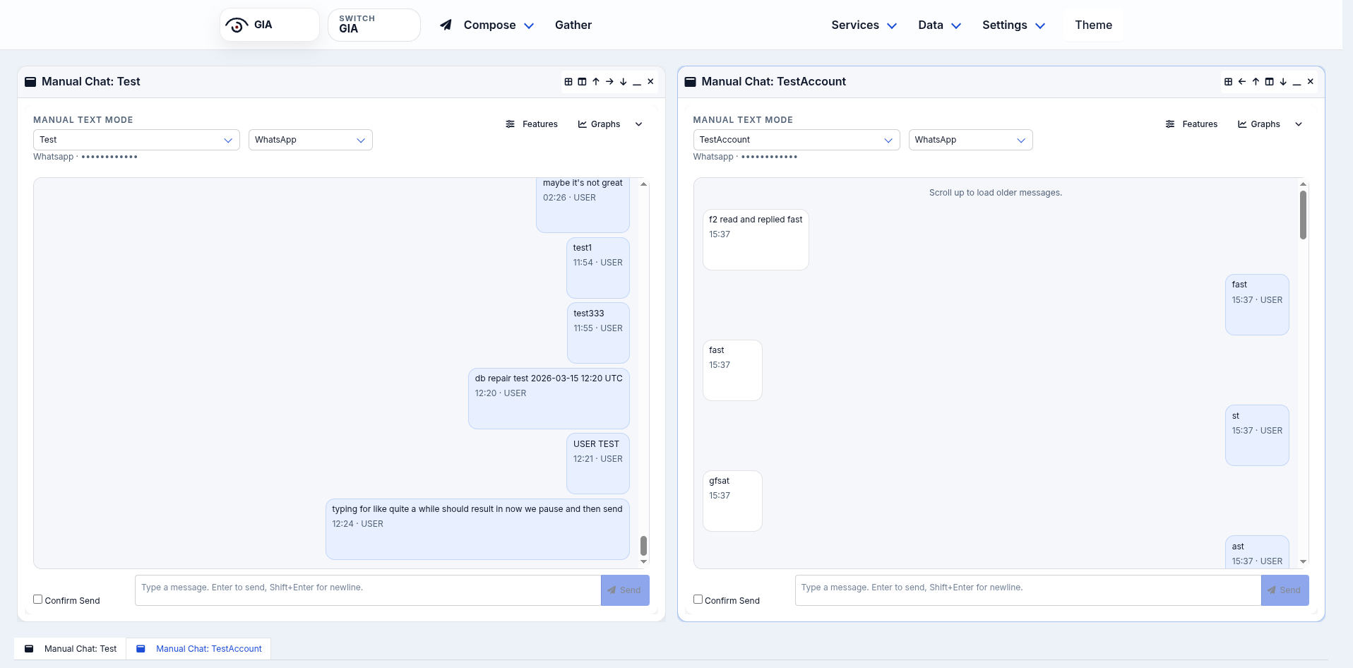Click the Compose paper-plane icon
This screenshot has width=1353, height=668.
(x=445, y=25)
